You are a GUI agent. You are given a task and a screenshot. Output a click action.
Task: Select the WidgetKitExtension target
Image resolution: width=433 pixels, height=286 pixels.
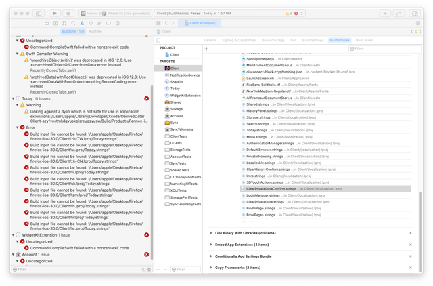pos(183,96)
